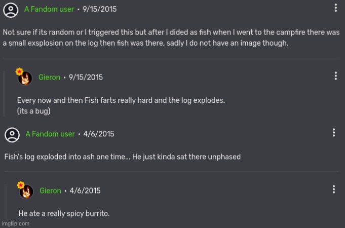Viewport: 345px width, 228px height.
Task: Click the "He ate a really spicy burrito" reply
Action: [x=64, y=213]
